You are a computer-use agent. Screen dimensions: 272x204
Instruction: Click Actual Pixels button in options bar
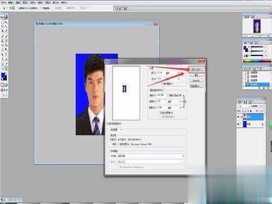[58, 8]
